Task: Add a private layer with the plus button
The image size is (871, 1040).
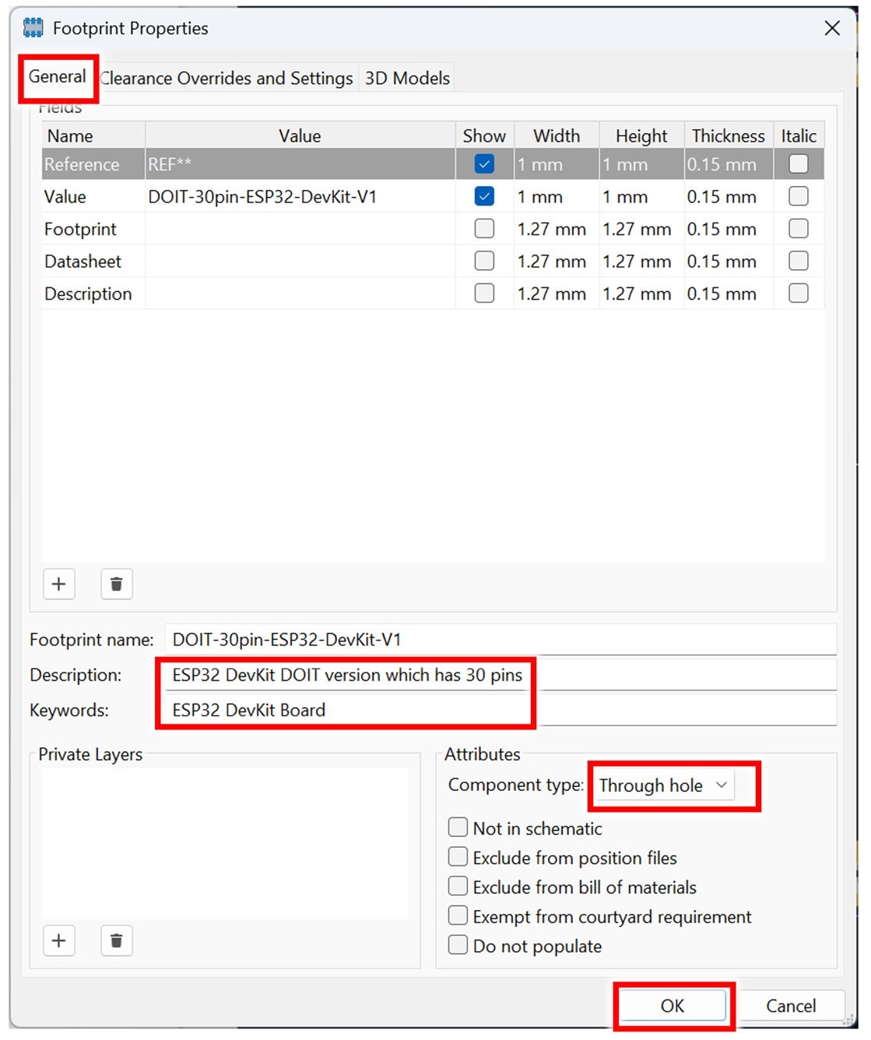Action: click(x=58, y=940)
